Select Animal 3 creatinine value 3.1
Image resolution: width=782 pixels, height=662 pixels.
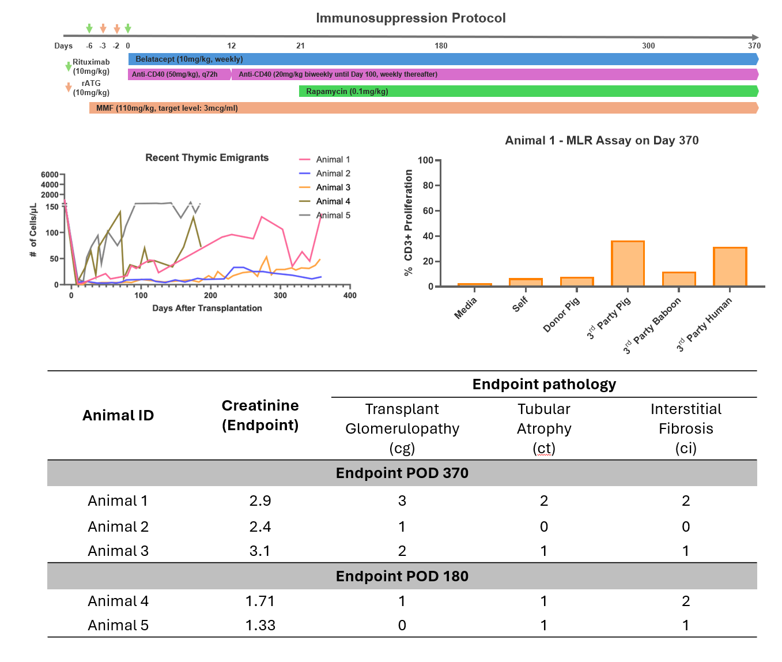[260, 551]
